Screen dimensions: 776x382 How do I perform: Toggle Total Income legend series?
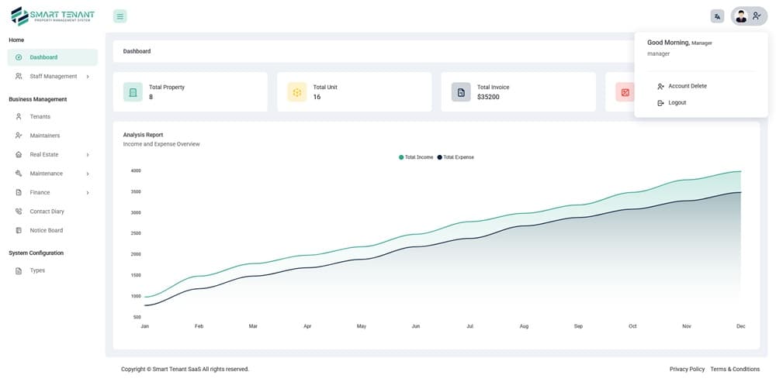[x=416, y=157]
